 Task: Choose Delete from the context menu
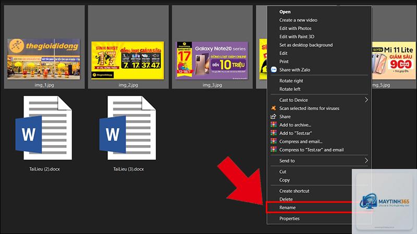286,199
